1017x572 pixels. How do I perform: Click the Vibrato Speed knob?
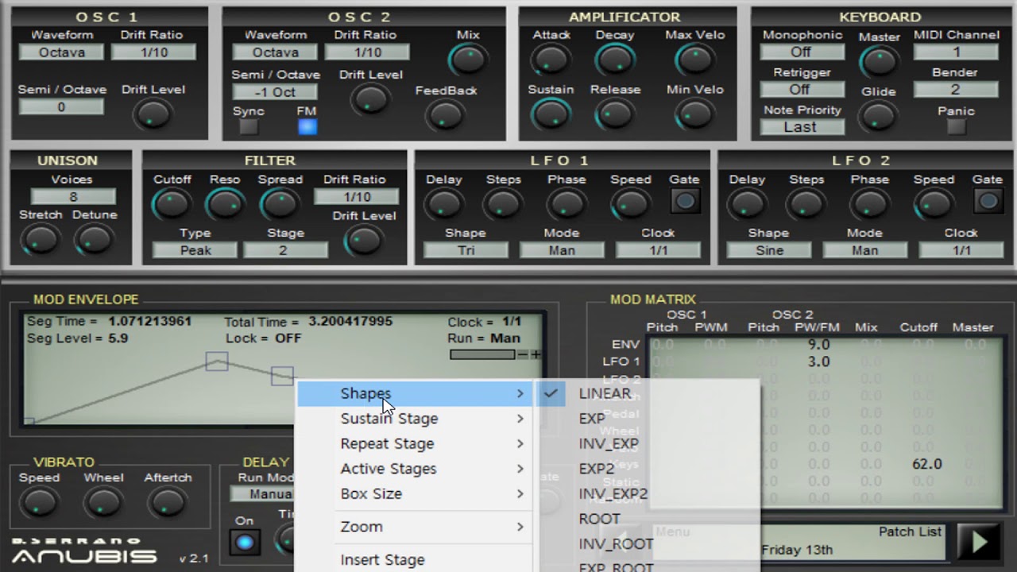39,502
